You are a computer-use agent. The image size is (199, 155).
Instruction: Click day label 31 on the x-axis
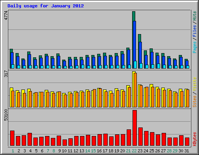pos(187,151)
